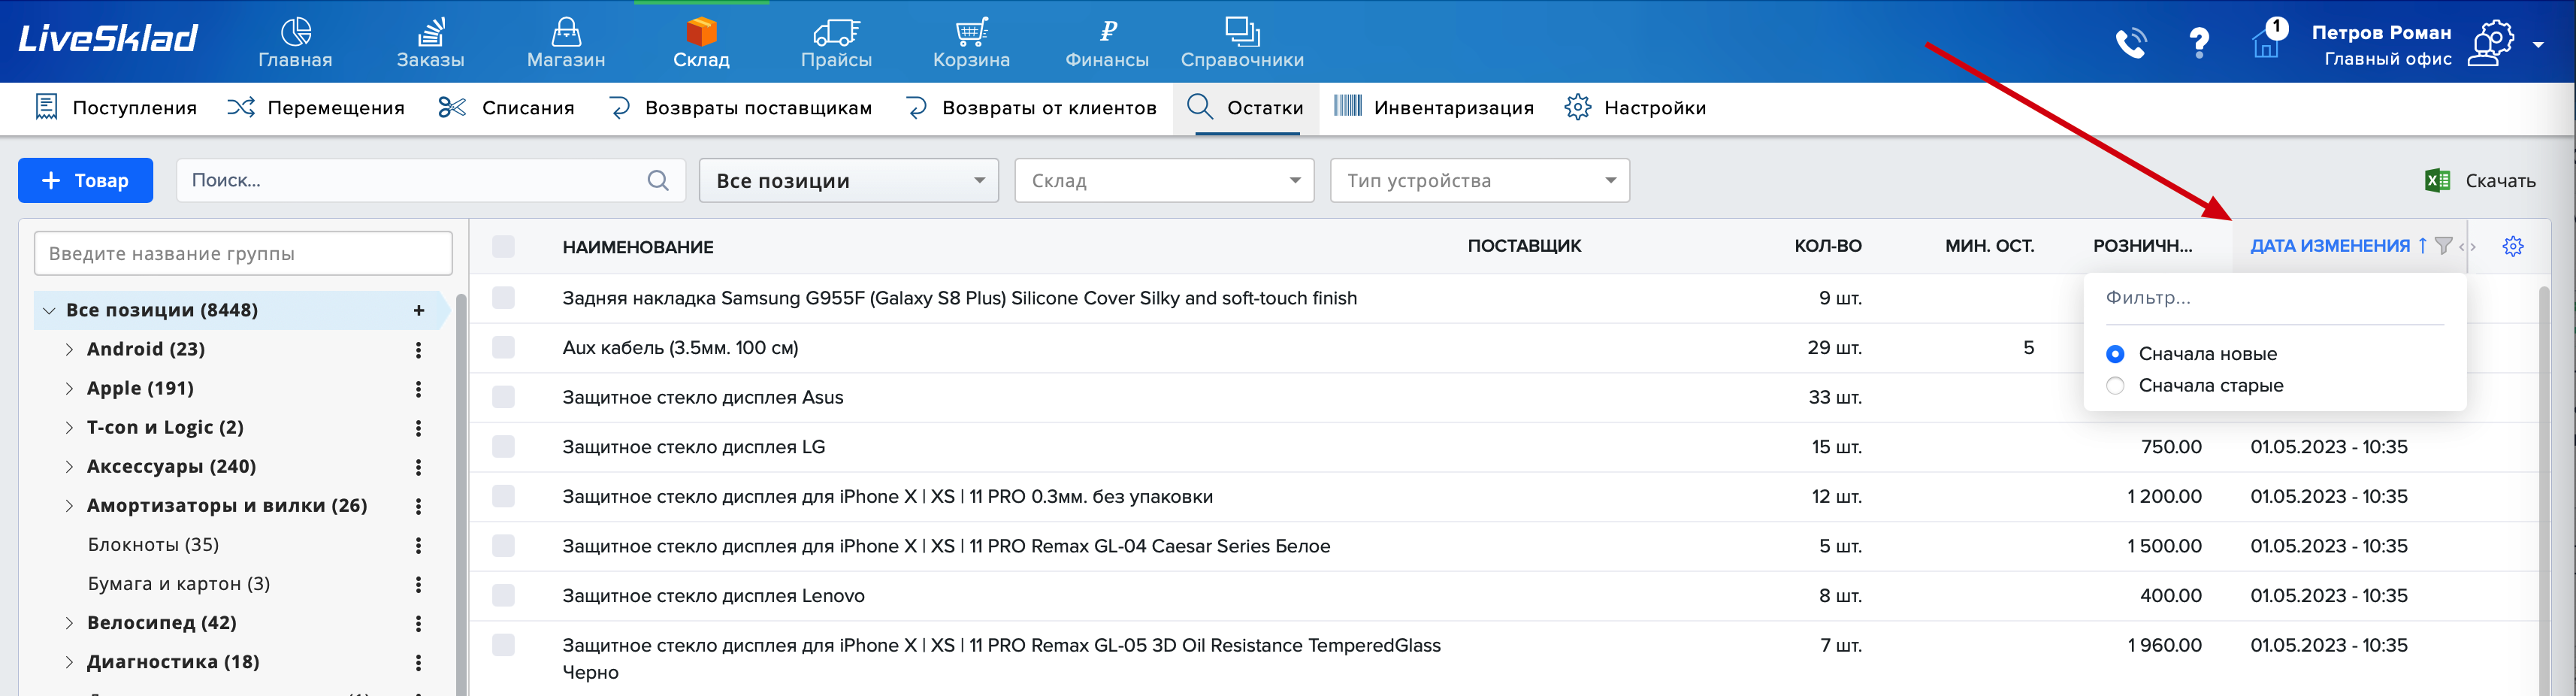Click the Excel icon next to Скачать
Viewport: 2576px width, 696px height.
(2437, 180)
